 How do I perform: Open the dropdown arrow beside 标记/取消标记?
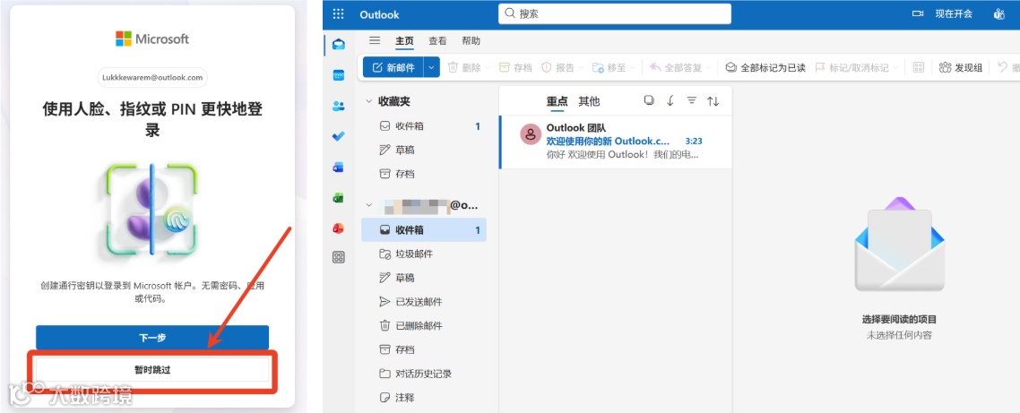(895, 68)
